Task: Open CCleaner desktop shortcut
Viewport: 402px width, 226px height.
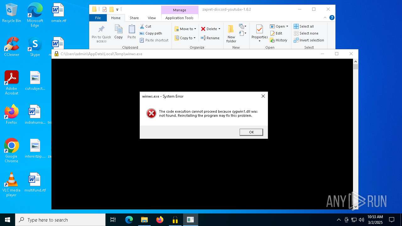Action: tap(12, 47)
